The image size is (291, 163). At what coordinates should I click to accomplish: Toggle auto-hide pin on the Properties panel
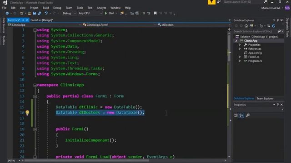(278, 105)
